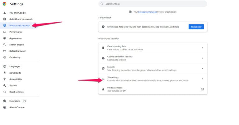Open Privacy Sandbox external link icon
Viewport: 239px width, 125px height.
[x=202, y=89]
